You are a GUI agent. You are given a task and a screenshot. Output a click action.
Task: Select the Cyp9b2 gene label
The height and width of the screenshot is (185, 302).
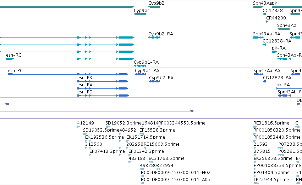click(x=156, y=3)
